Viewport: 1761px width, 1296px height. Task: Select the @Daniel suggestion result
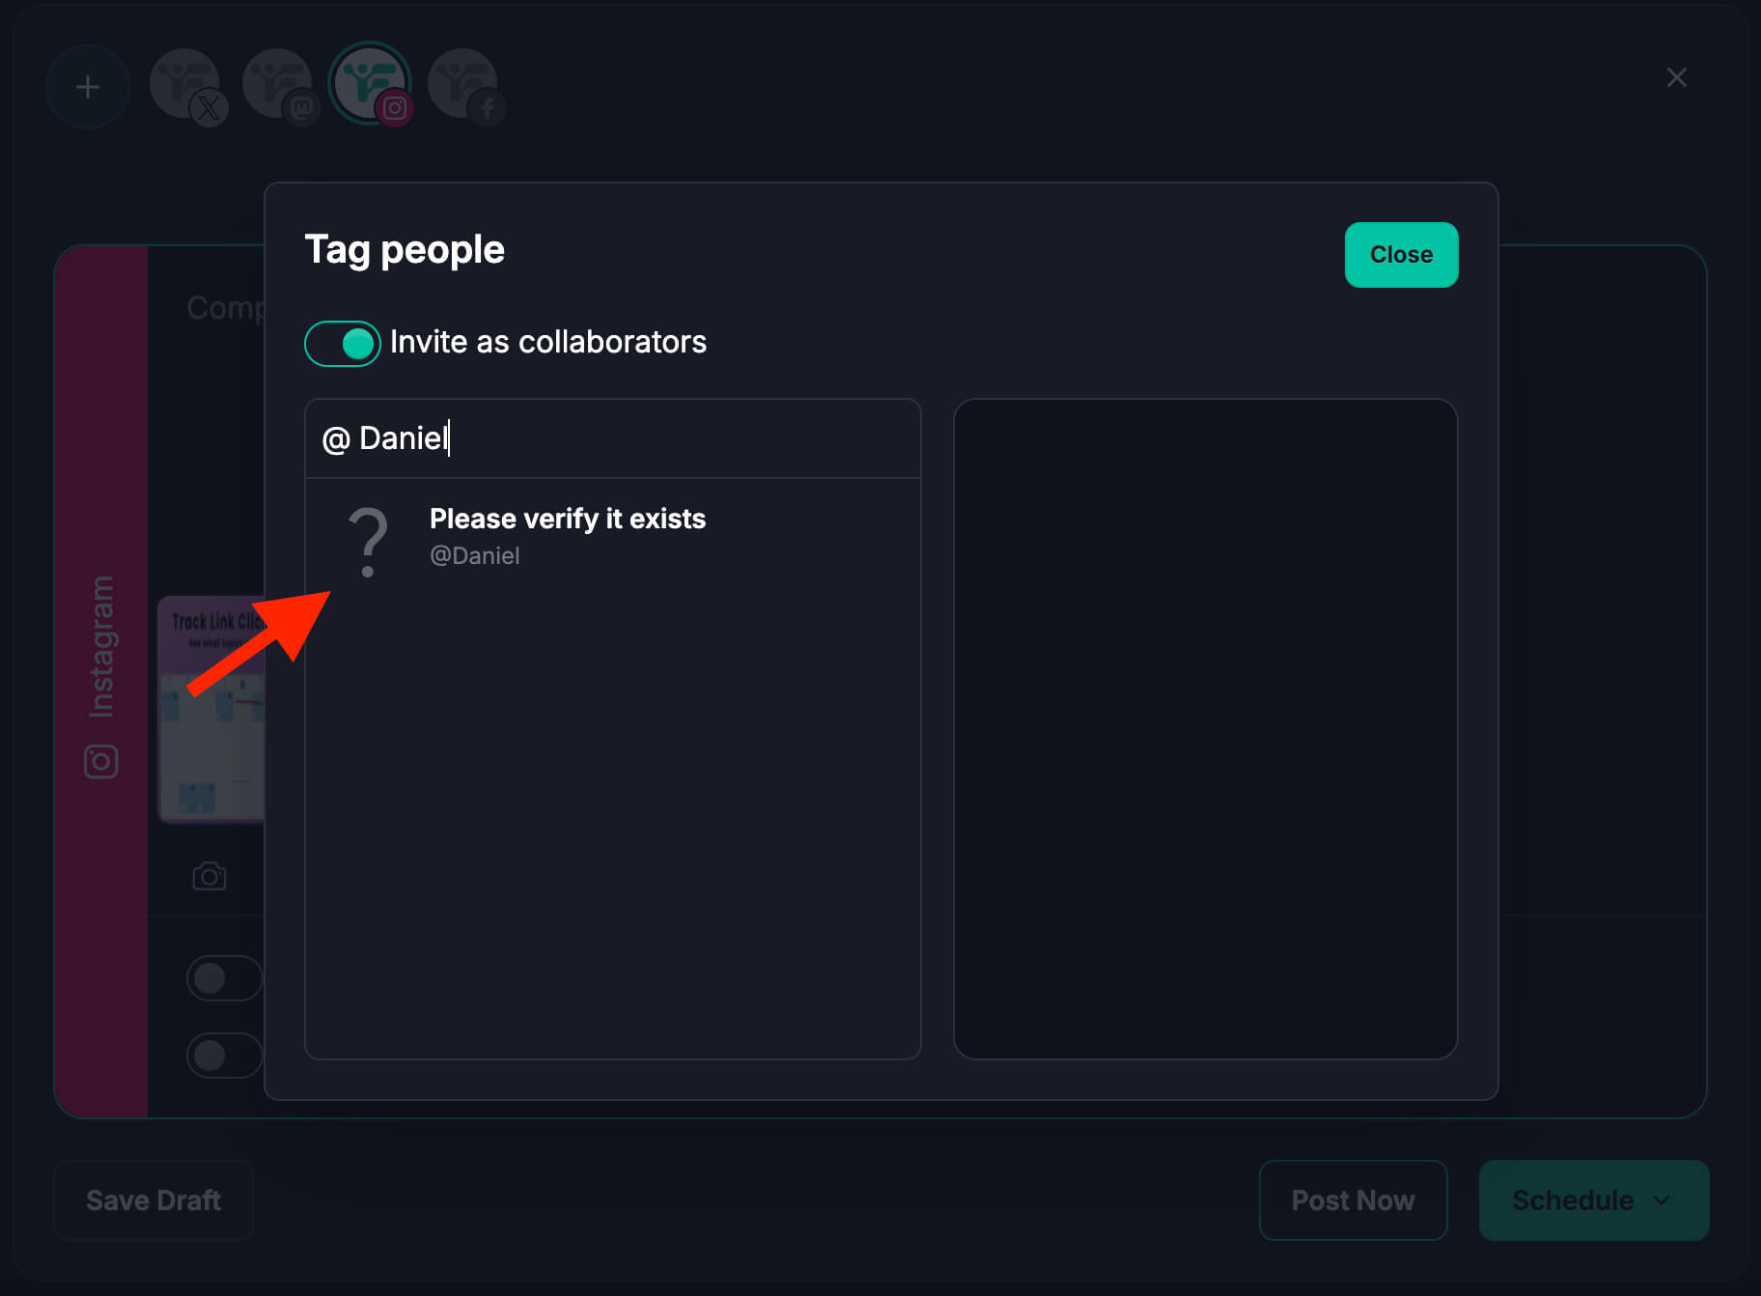click(568, 537)
